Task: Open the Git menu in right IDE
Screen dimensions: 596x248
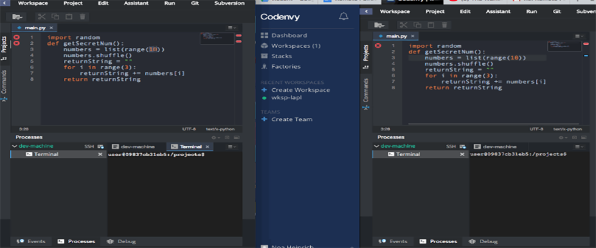Action: click(557, 12)
